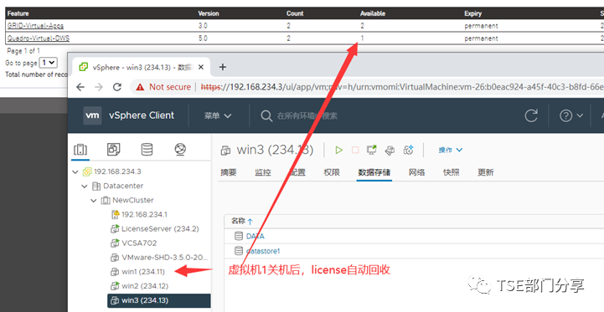This screenshot has width=604, height=312.
Task: Click the Version column header
Action: [x=209, y=13]
